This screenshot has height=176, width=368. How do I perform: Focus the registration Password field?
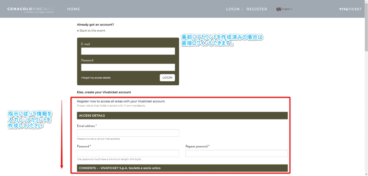pos(128,153)
